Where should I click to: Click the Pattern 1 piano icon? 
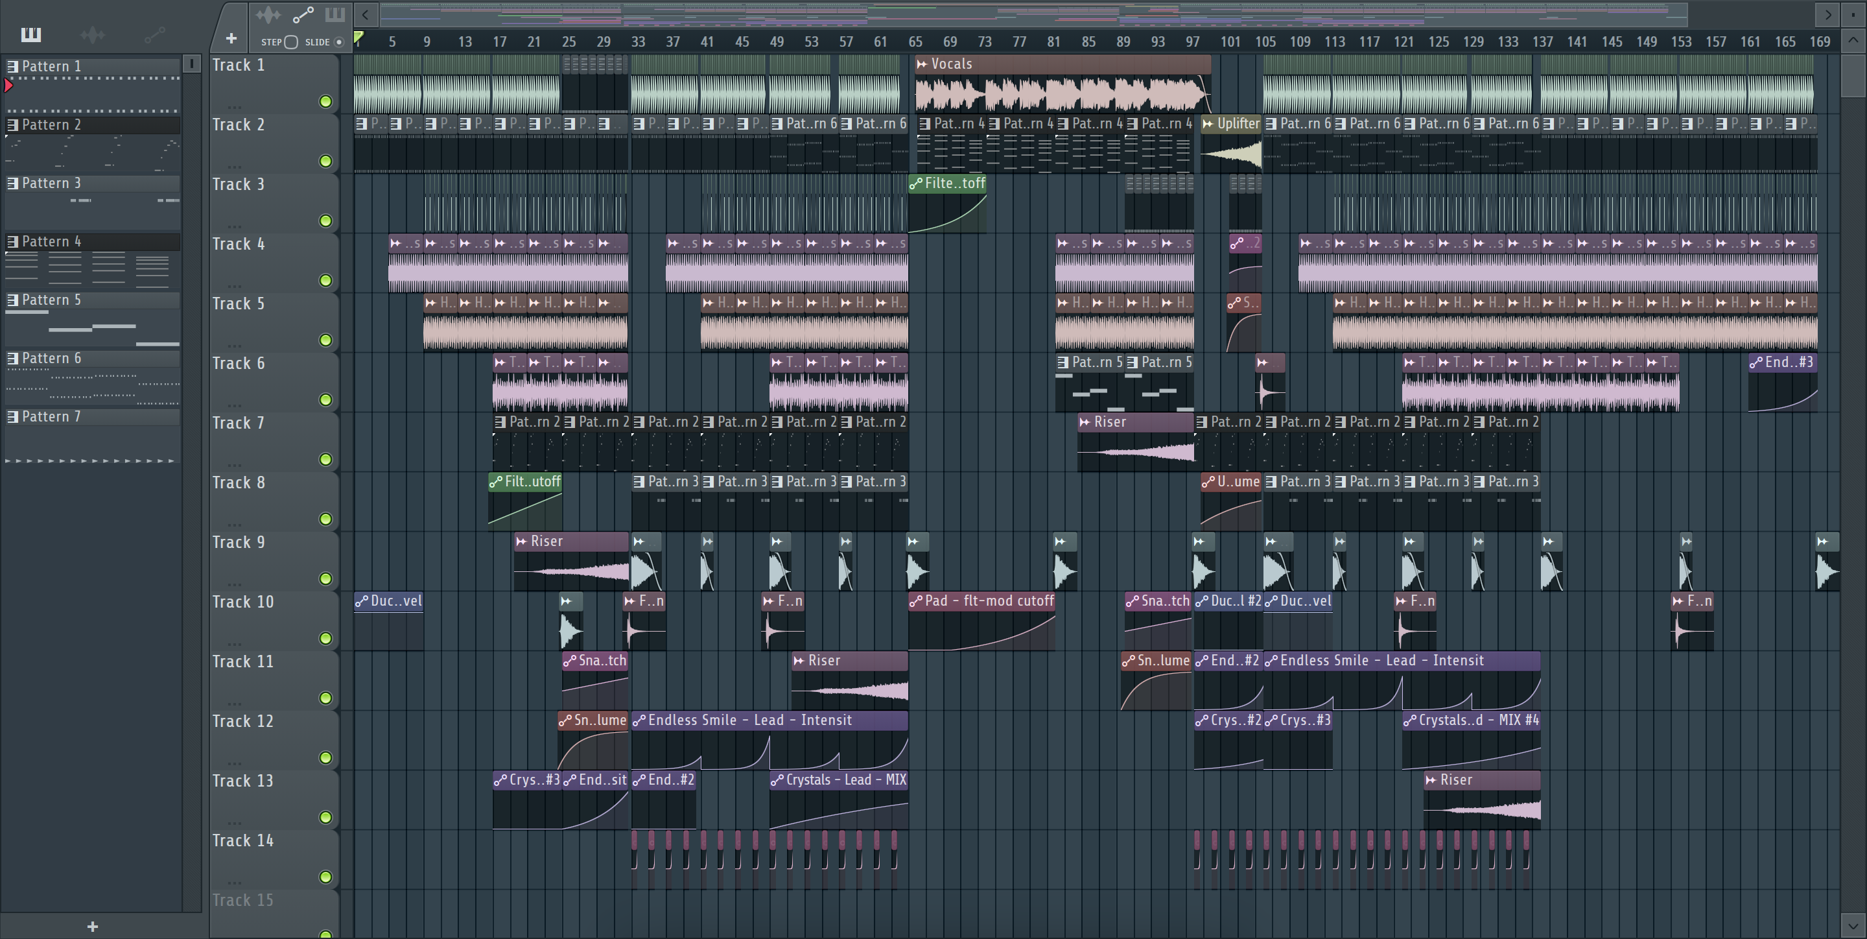tap(12, 67)
